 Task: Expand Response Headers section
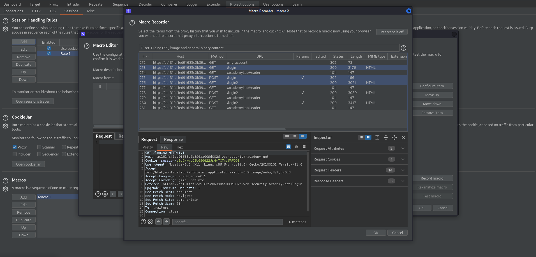click(x=403, y=181)
